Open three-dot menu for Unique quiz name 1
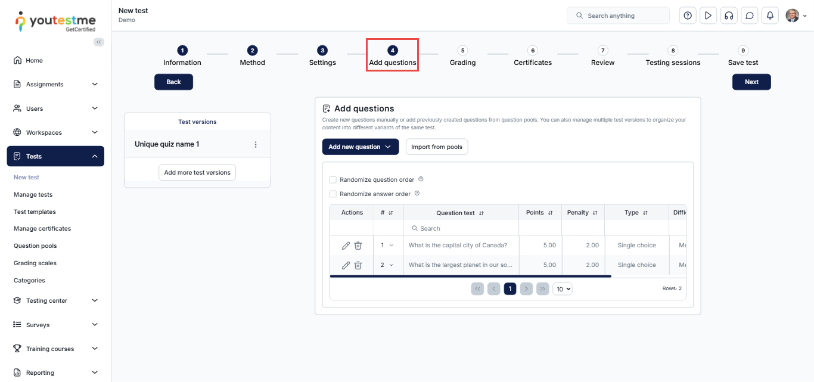This screenshot has height=382, width=814. [256, 145]
